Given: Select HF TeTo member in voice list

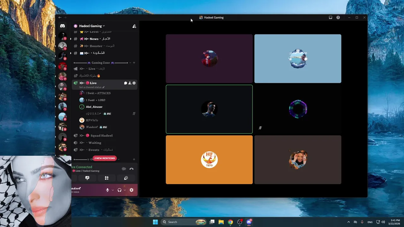Looking at the screenshot, I should tap(107, 120).
